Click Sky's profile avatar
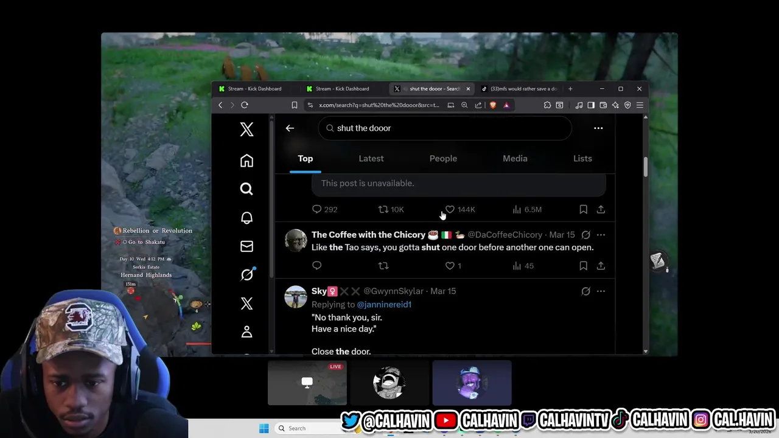The width and height of the screenshot is (779, 438). tap(296, 297)
